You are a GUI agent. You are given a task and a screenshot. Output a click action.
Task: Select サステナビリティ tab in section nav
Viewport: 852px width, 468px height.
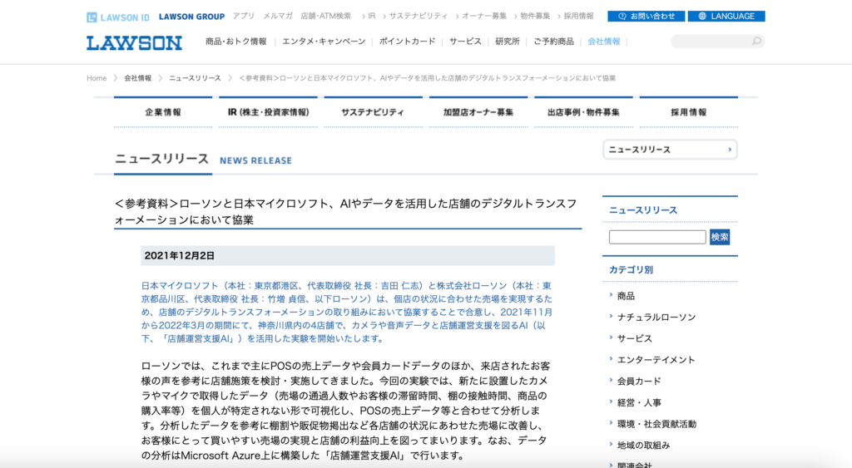(373, 112)
